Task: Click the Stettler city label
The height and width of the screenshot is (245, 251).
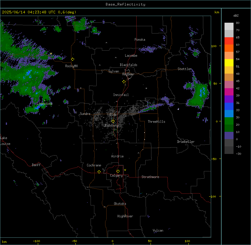Action: pos(184,69)
